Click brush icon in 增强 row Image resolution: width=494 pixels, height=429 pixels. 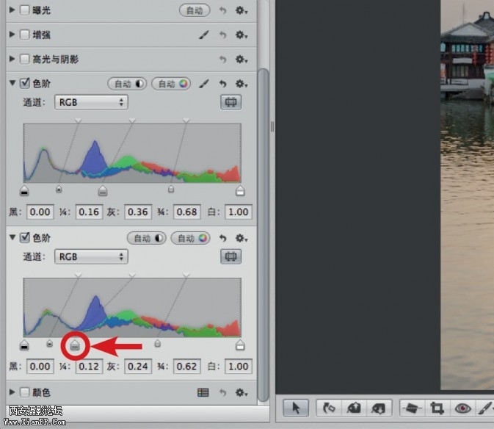pyautogui.click(x=205, y=35)
